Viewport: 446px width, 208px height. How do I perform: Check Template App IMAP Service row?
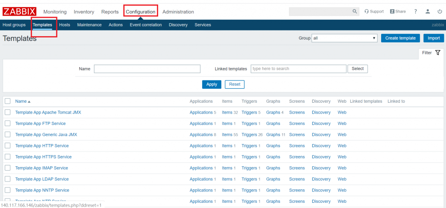[8, 168]
